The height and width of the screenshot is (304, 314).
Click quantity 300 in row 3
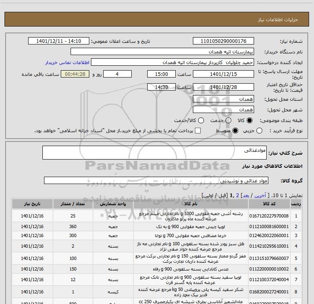click(73, 235)
